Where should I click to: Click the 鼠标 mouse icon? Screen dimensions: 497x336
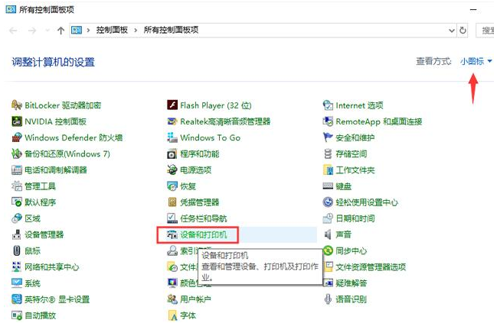point(17,250)
